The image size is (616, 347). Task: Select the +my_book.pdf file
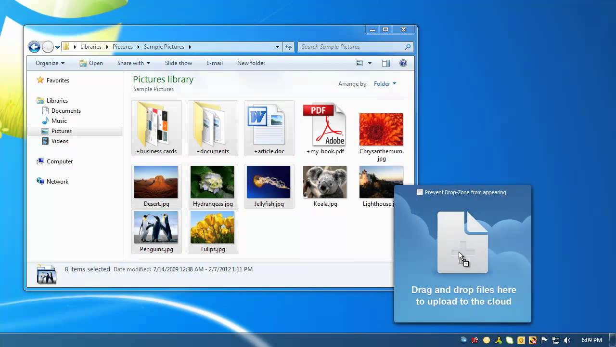[x=325, y=128]
